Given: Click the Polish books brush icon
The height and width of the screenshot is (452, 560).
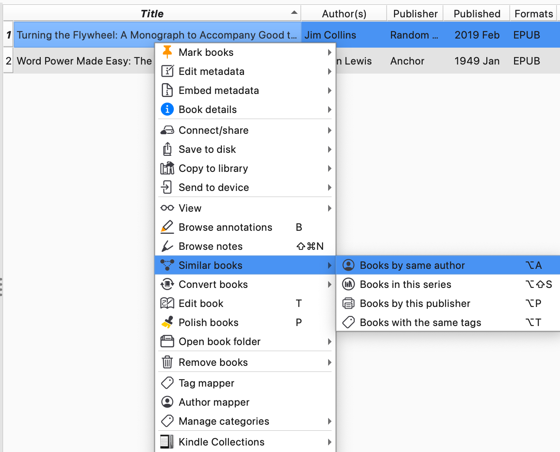Looking at the screenshot, I should pos(167,323).
